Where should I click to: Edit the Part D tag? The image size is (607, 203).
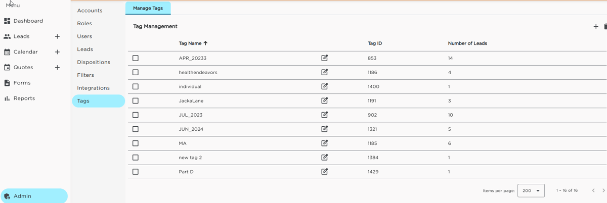click(325, 171)
